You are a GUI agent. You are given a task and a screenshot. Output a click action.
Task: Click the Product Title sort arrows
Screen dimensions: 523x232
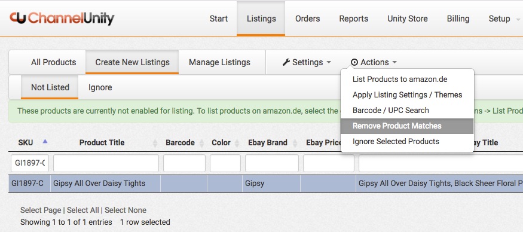155,143
